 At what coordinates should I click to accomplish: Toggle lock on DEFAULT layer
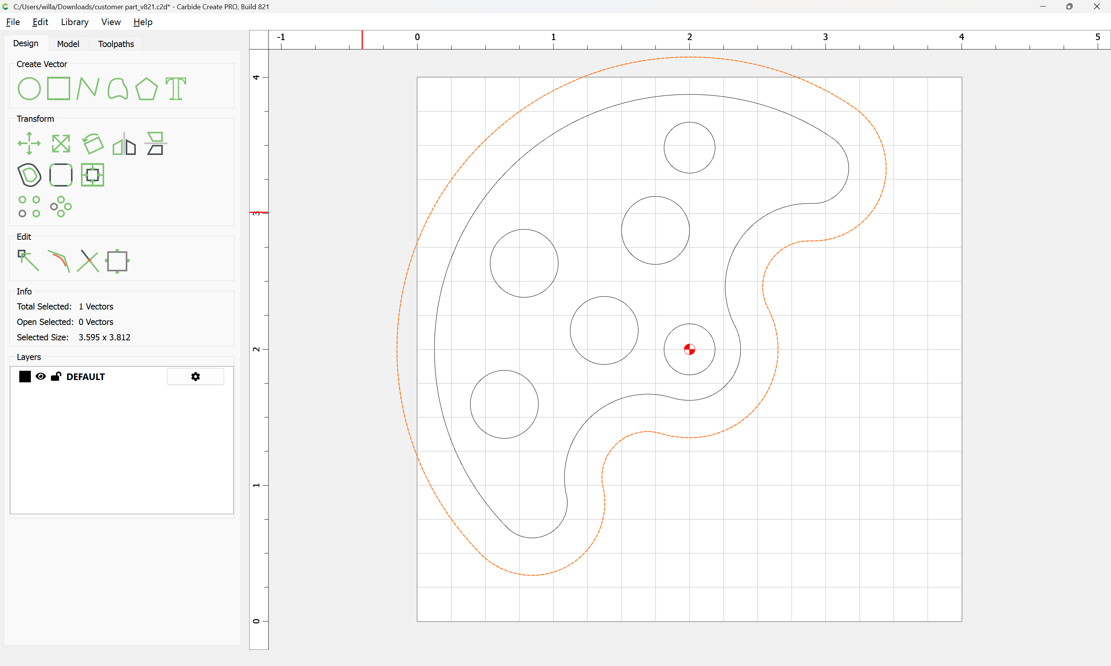click(x=56, y=377)
